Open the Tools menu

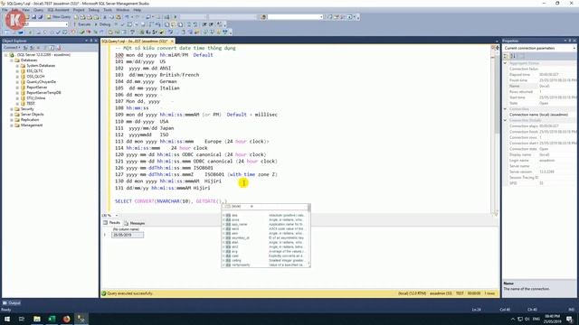tap(108, 10)
